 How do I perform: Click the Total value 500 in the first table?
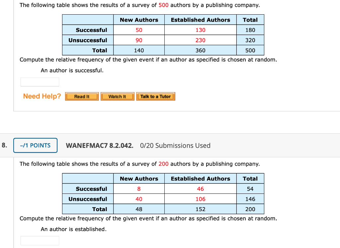pos(250,50)
